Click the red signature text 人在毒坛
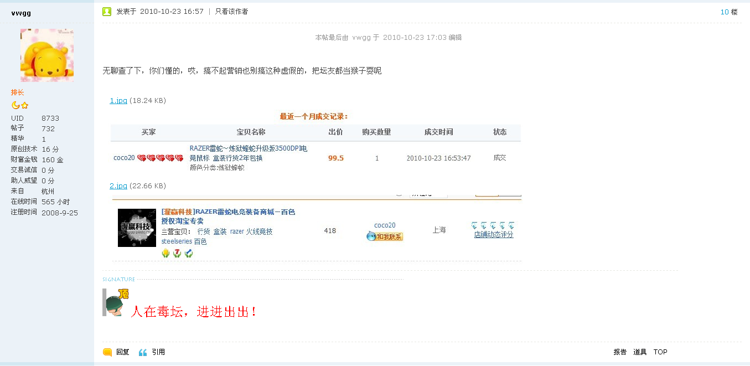Screen dimensions: 750x366 click(194, 311)
